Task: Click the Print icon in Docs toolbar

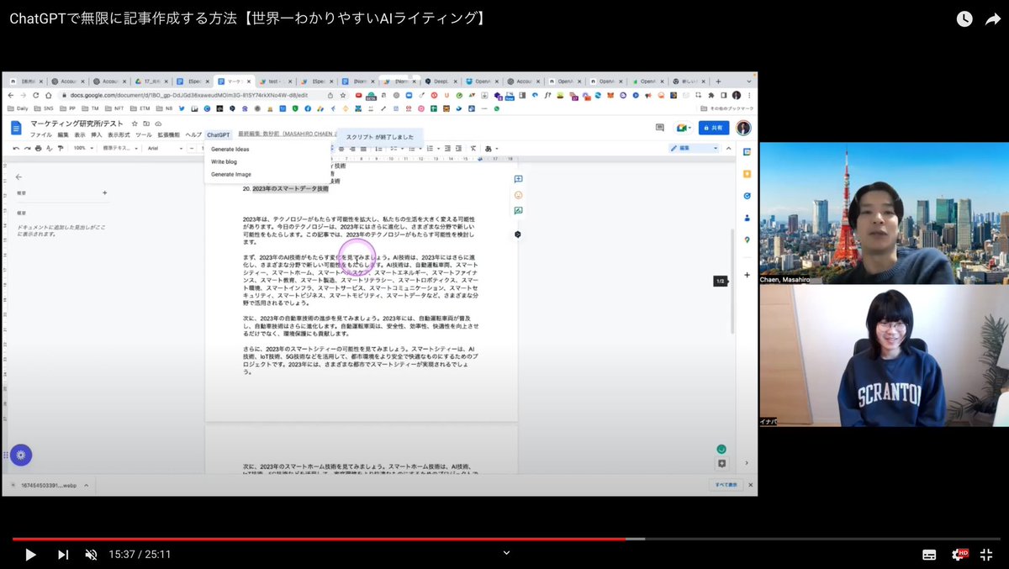Action: pos(38,148)
